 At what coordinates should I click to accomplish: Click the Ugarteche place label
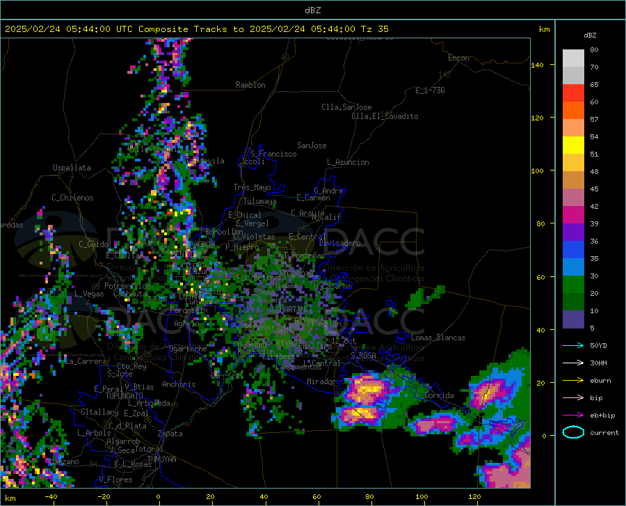point(188,348)
